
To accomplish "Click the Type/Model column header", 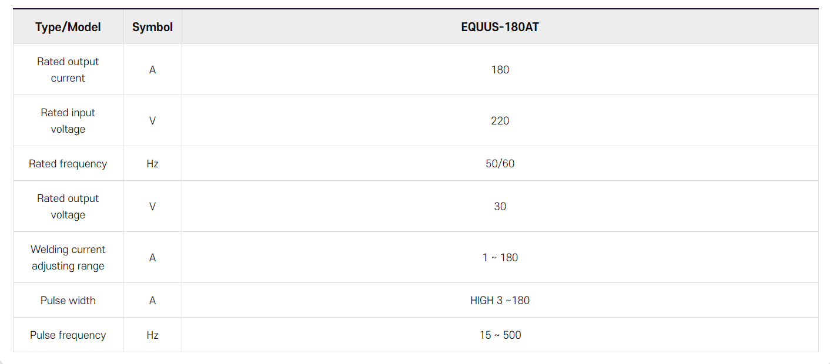I will tap(68, 27).
